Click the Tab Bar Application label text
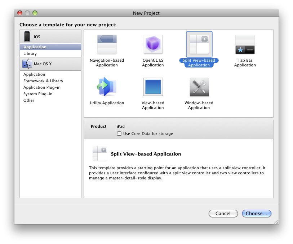The width and height of the screenshot is (293, 244). pos(245,63)
